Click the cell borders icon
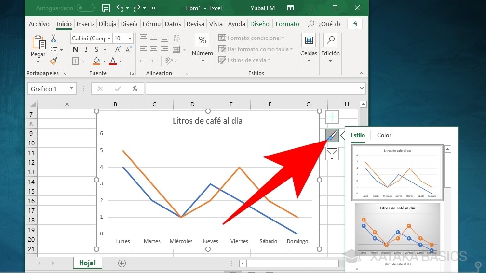This screenshot has width=486, height=273. tap(75, 61)
